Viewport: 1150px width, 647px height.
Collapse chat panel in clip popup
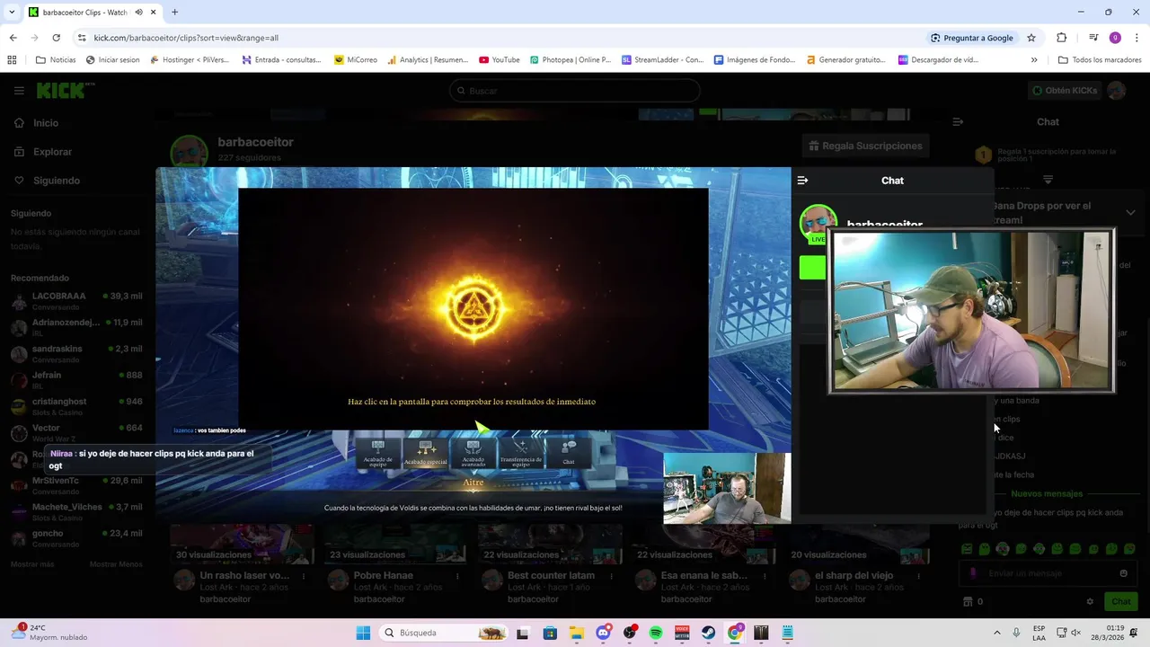(803, 181)
